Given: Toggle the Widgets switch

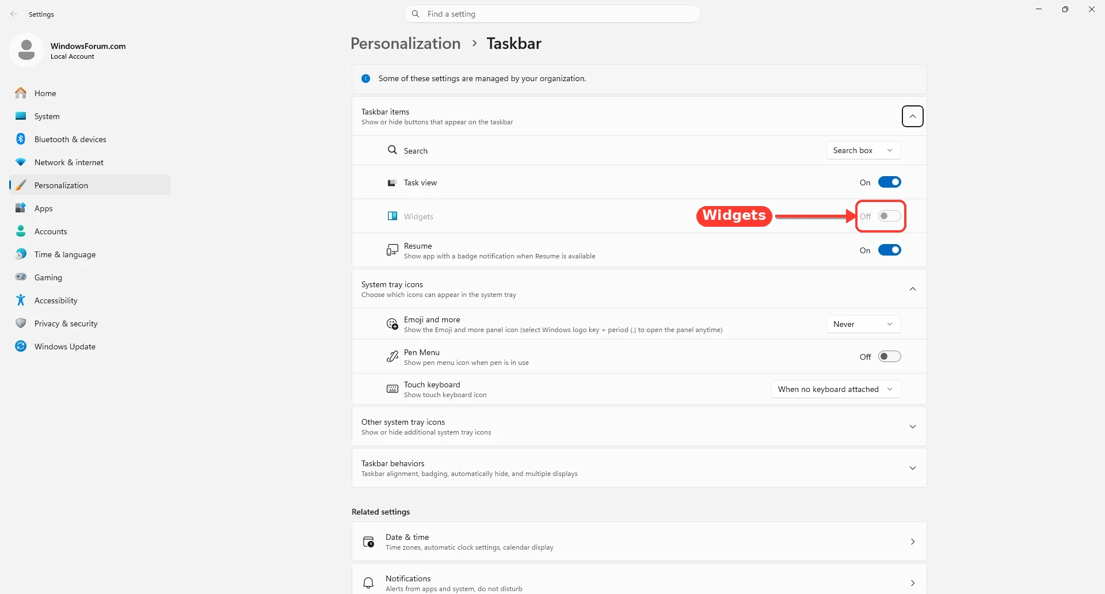Looking at the screenshot, I should pyautogui.click(x=889, y=216).
